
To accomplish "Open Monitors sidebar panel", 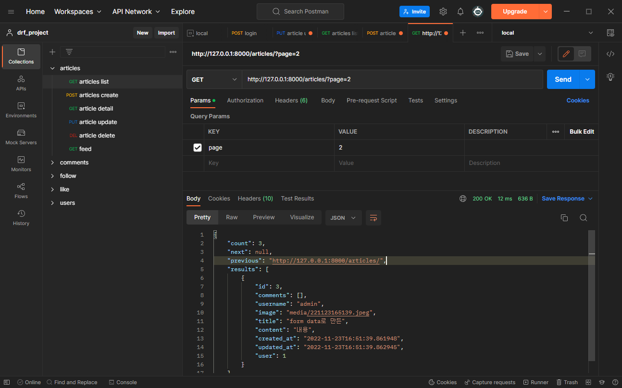I will (21, 164).
